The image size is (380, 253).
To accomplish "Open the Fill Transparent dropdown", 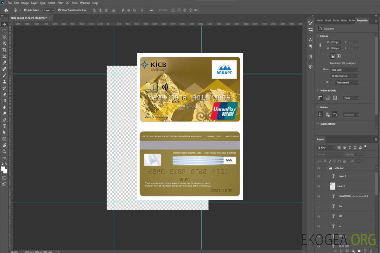I will [347, 83].
